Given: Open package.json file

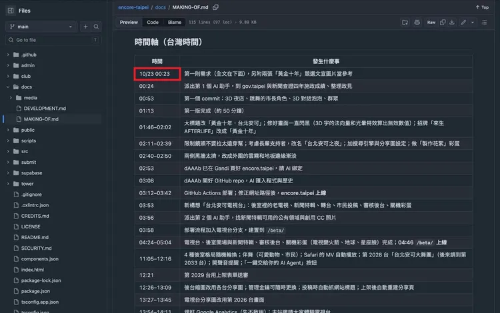Looking at the screenshot, I should point(35,291).
